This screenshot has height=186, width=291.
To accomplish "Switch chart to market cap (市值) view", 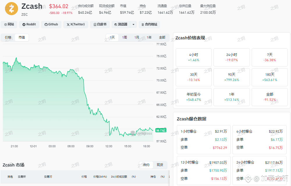I will click(x=22, y=37).
